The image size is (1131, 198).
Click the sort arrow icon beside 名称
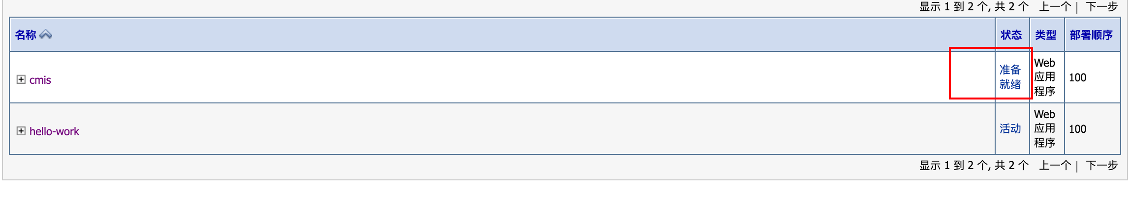(x=46, y=34)
